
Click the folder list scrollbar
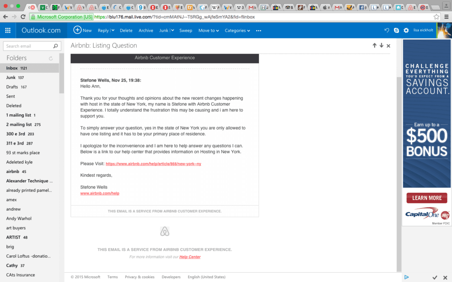point(62,74)
